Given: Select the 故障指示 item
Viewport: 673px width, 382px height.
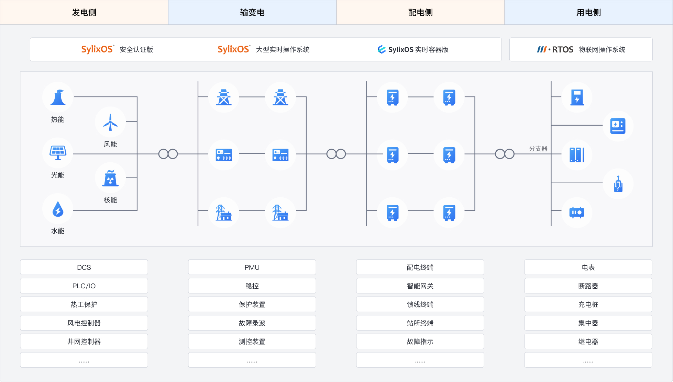Looking at the screenshot, I should [x=420, y=342].
